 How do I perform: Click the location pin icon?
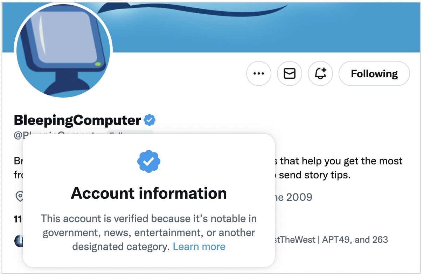19,197
